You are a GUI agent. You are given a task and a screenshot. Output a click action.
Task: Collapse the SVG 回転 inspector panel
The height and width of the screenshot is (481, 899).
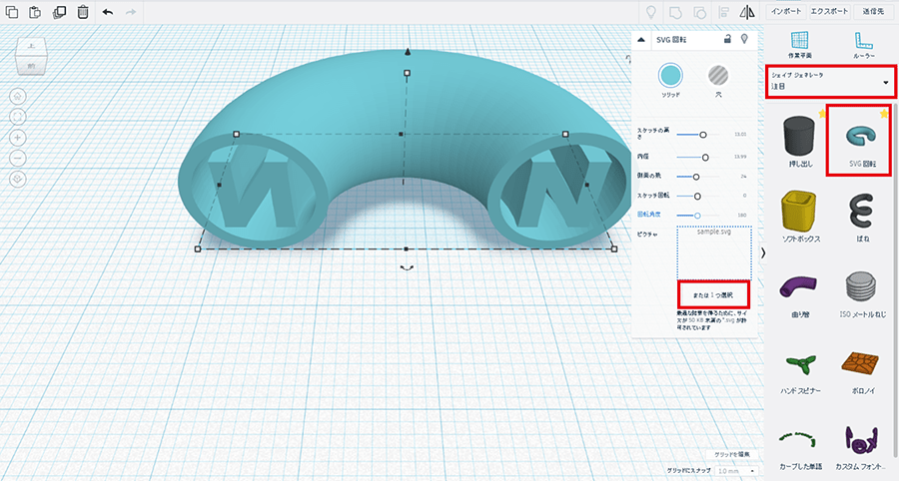pyautogui.click(x=641, y=40)
